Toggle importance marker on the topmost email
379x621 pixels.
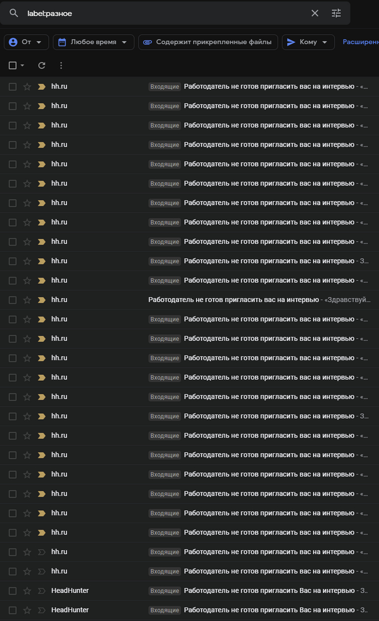click(x=42, y=87)
